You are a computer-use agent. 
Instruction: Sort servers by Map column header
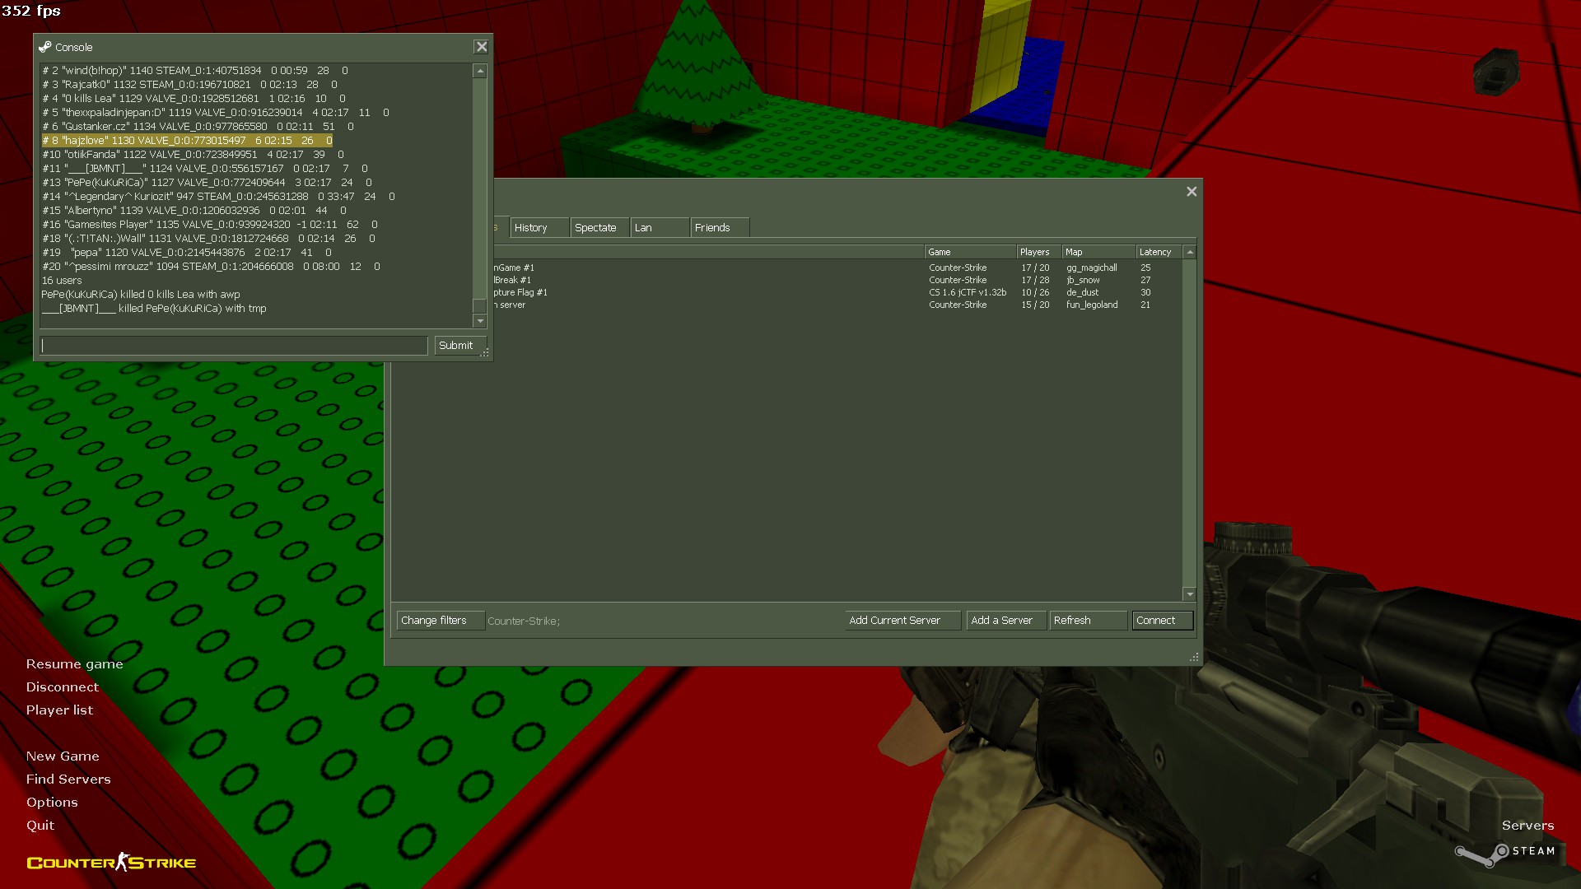(1097, 252)
